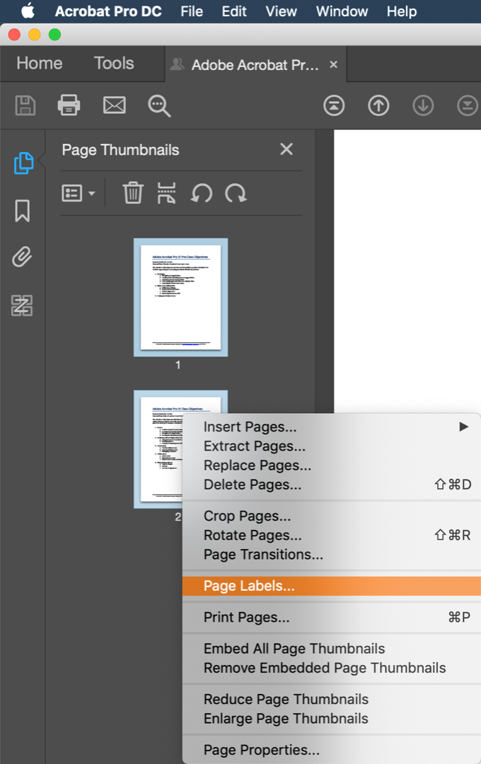
Task: Click the page-break icon right of trash
Action: (x=167, y=193)
